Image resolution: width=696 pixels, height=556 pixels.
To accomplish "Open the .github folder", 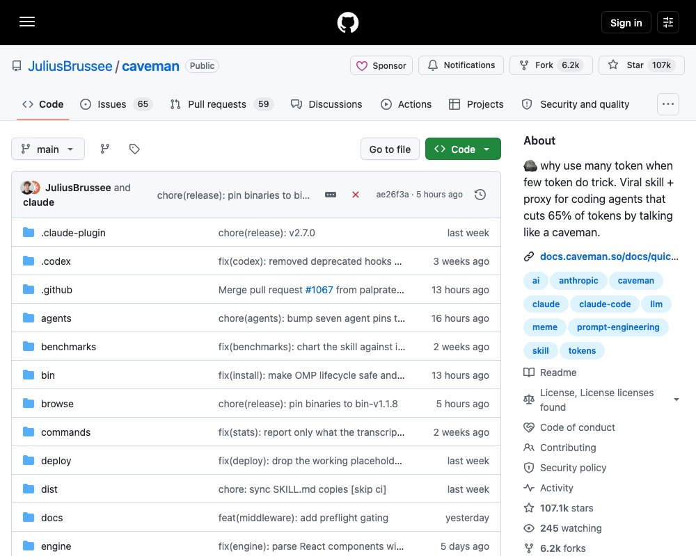I will 56,290.
